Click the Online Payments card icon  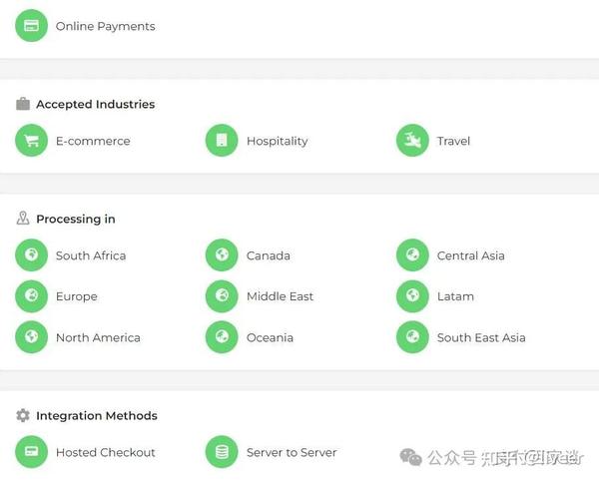point(31,26)
